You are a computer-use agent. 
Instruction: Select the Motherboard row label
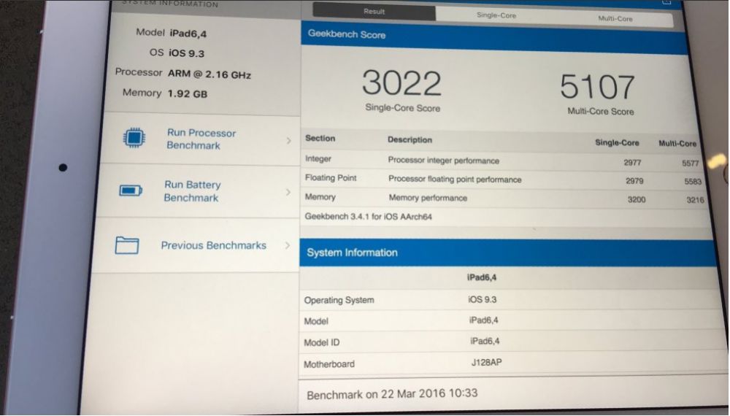[x=329, y=364]
